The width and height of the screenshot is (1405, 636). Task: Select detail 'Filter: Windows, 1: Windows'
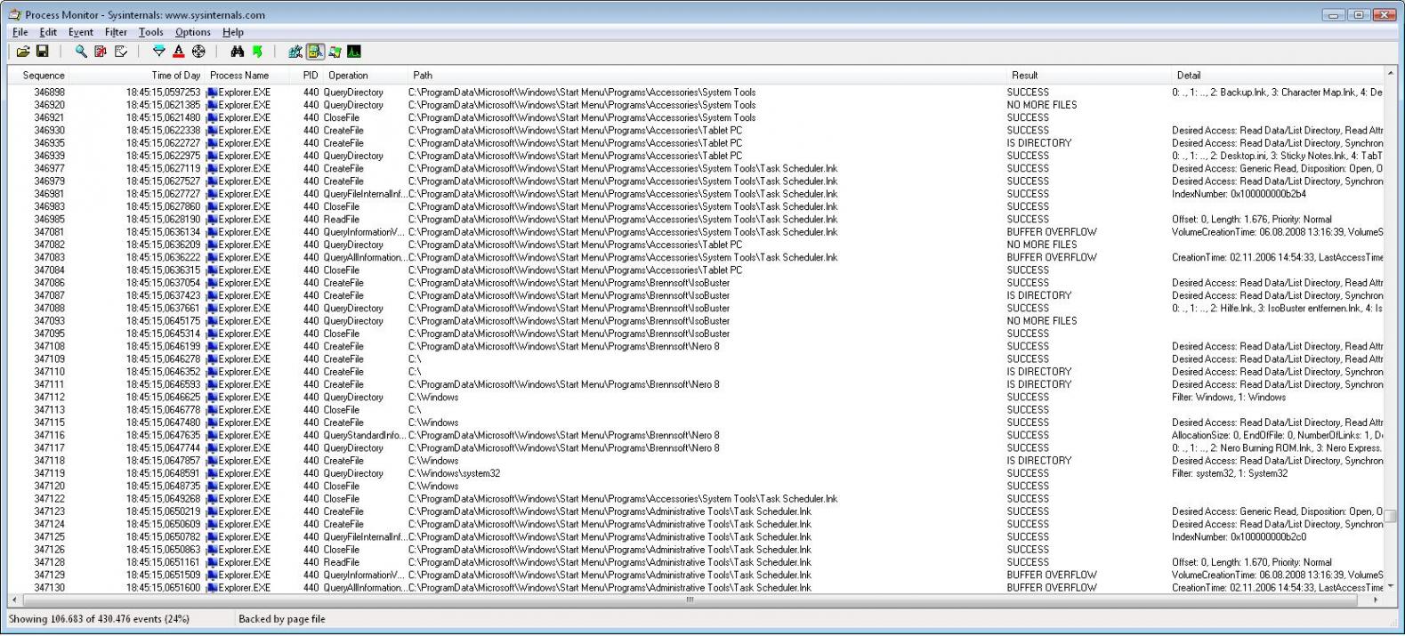(x=1229, y=398)
